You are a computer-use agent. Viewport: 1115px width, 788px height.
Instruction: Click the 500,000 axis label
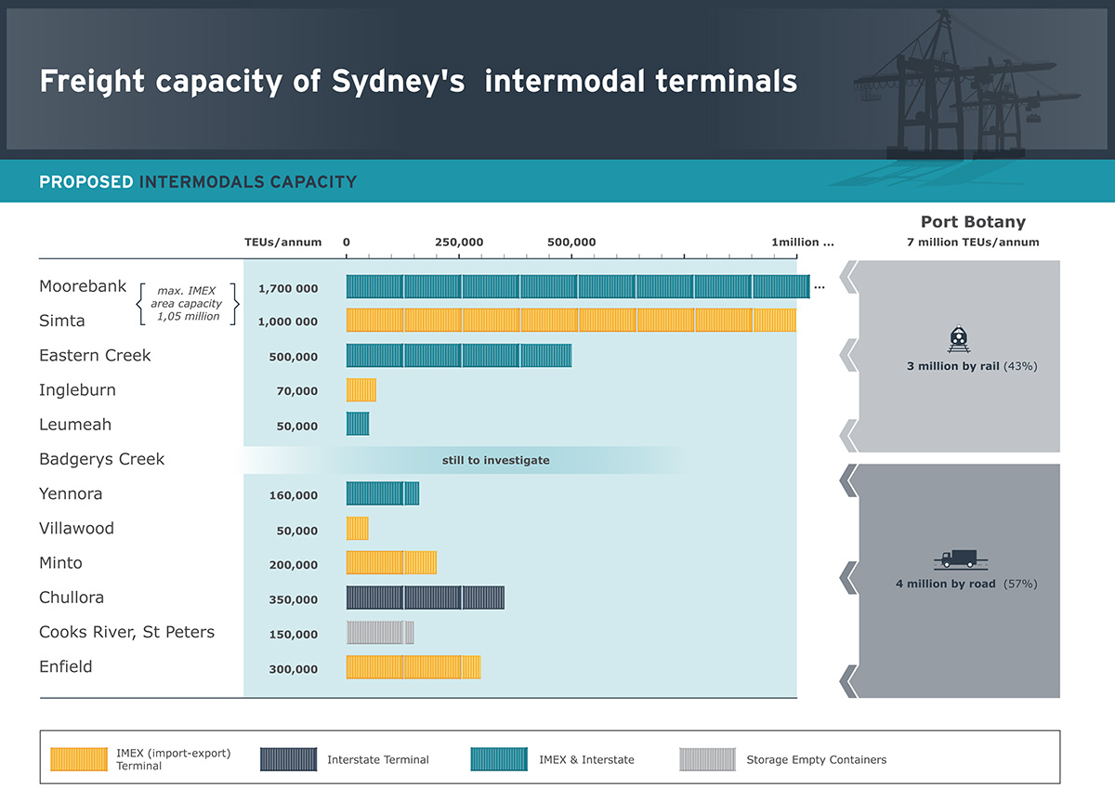[x=571, y=243]
